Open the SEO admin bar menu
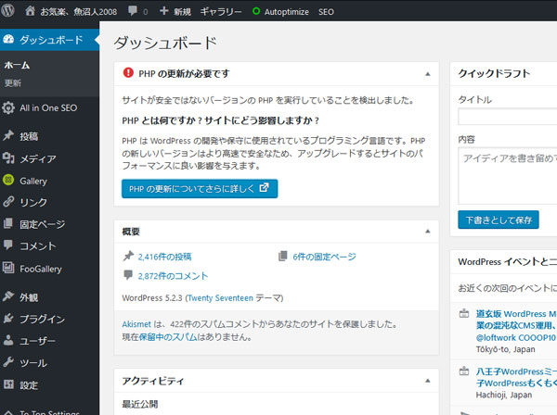The image size is (557, 415). point(326,12)
